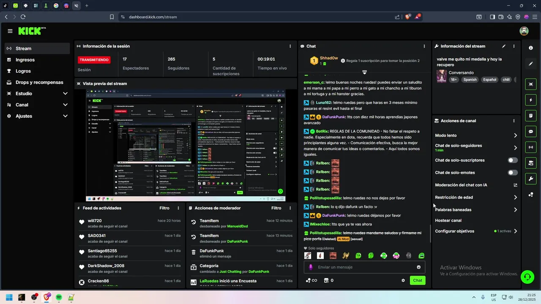Expand the Canal sidebar section
The width and height of the screenshot is (541, 304).
point(38,105)
